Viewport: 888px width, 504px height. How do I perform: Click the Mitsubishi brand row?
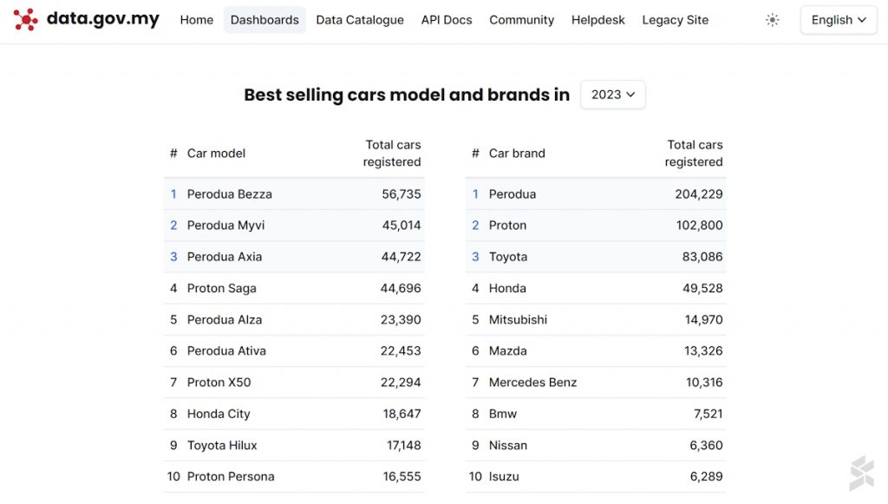click(596, 319)
